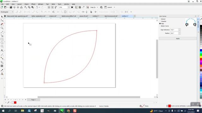Viewport: 202px width, 113px height.
Task: Open the zoom level dropdown
Action: point(69,7)
